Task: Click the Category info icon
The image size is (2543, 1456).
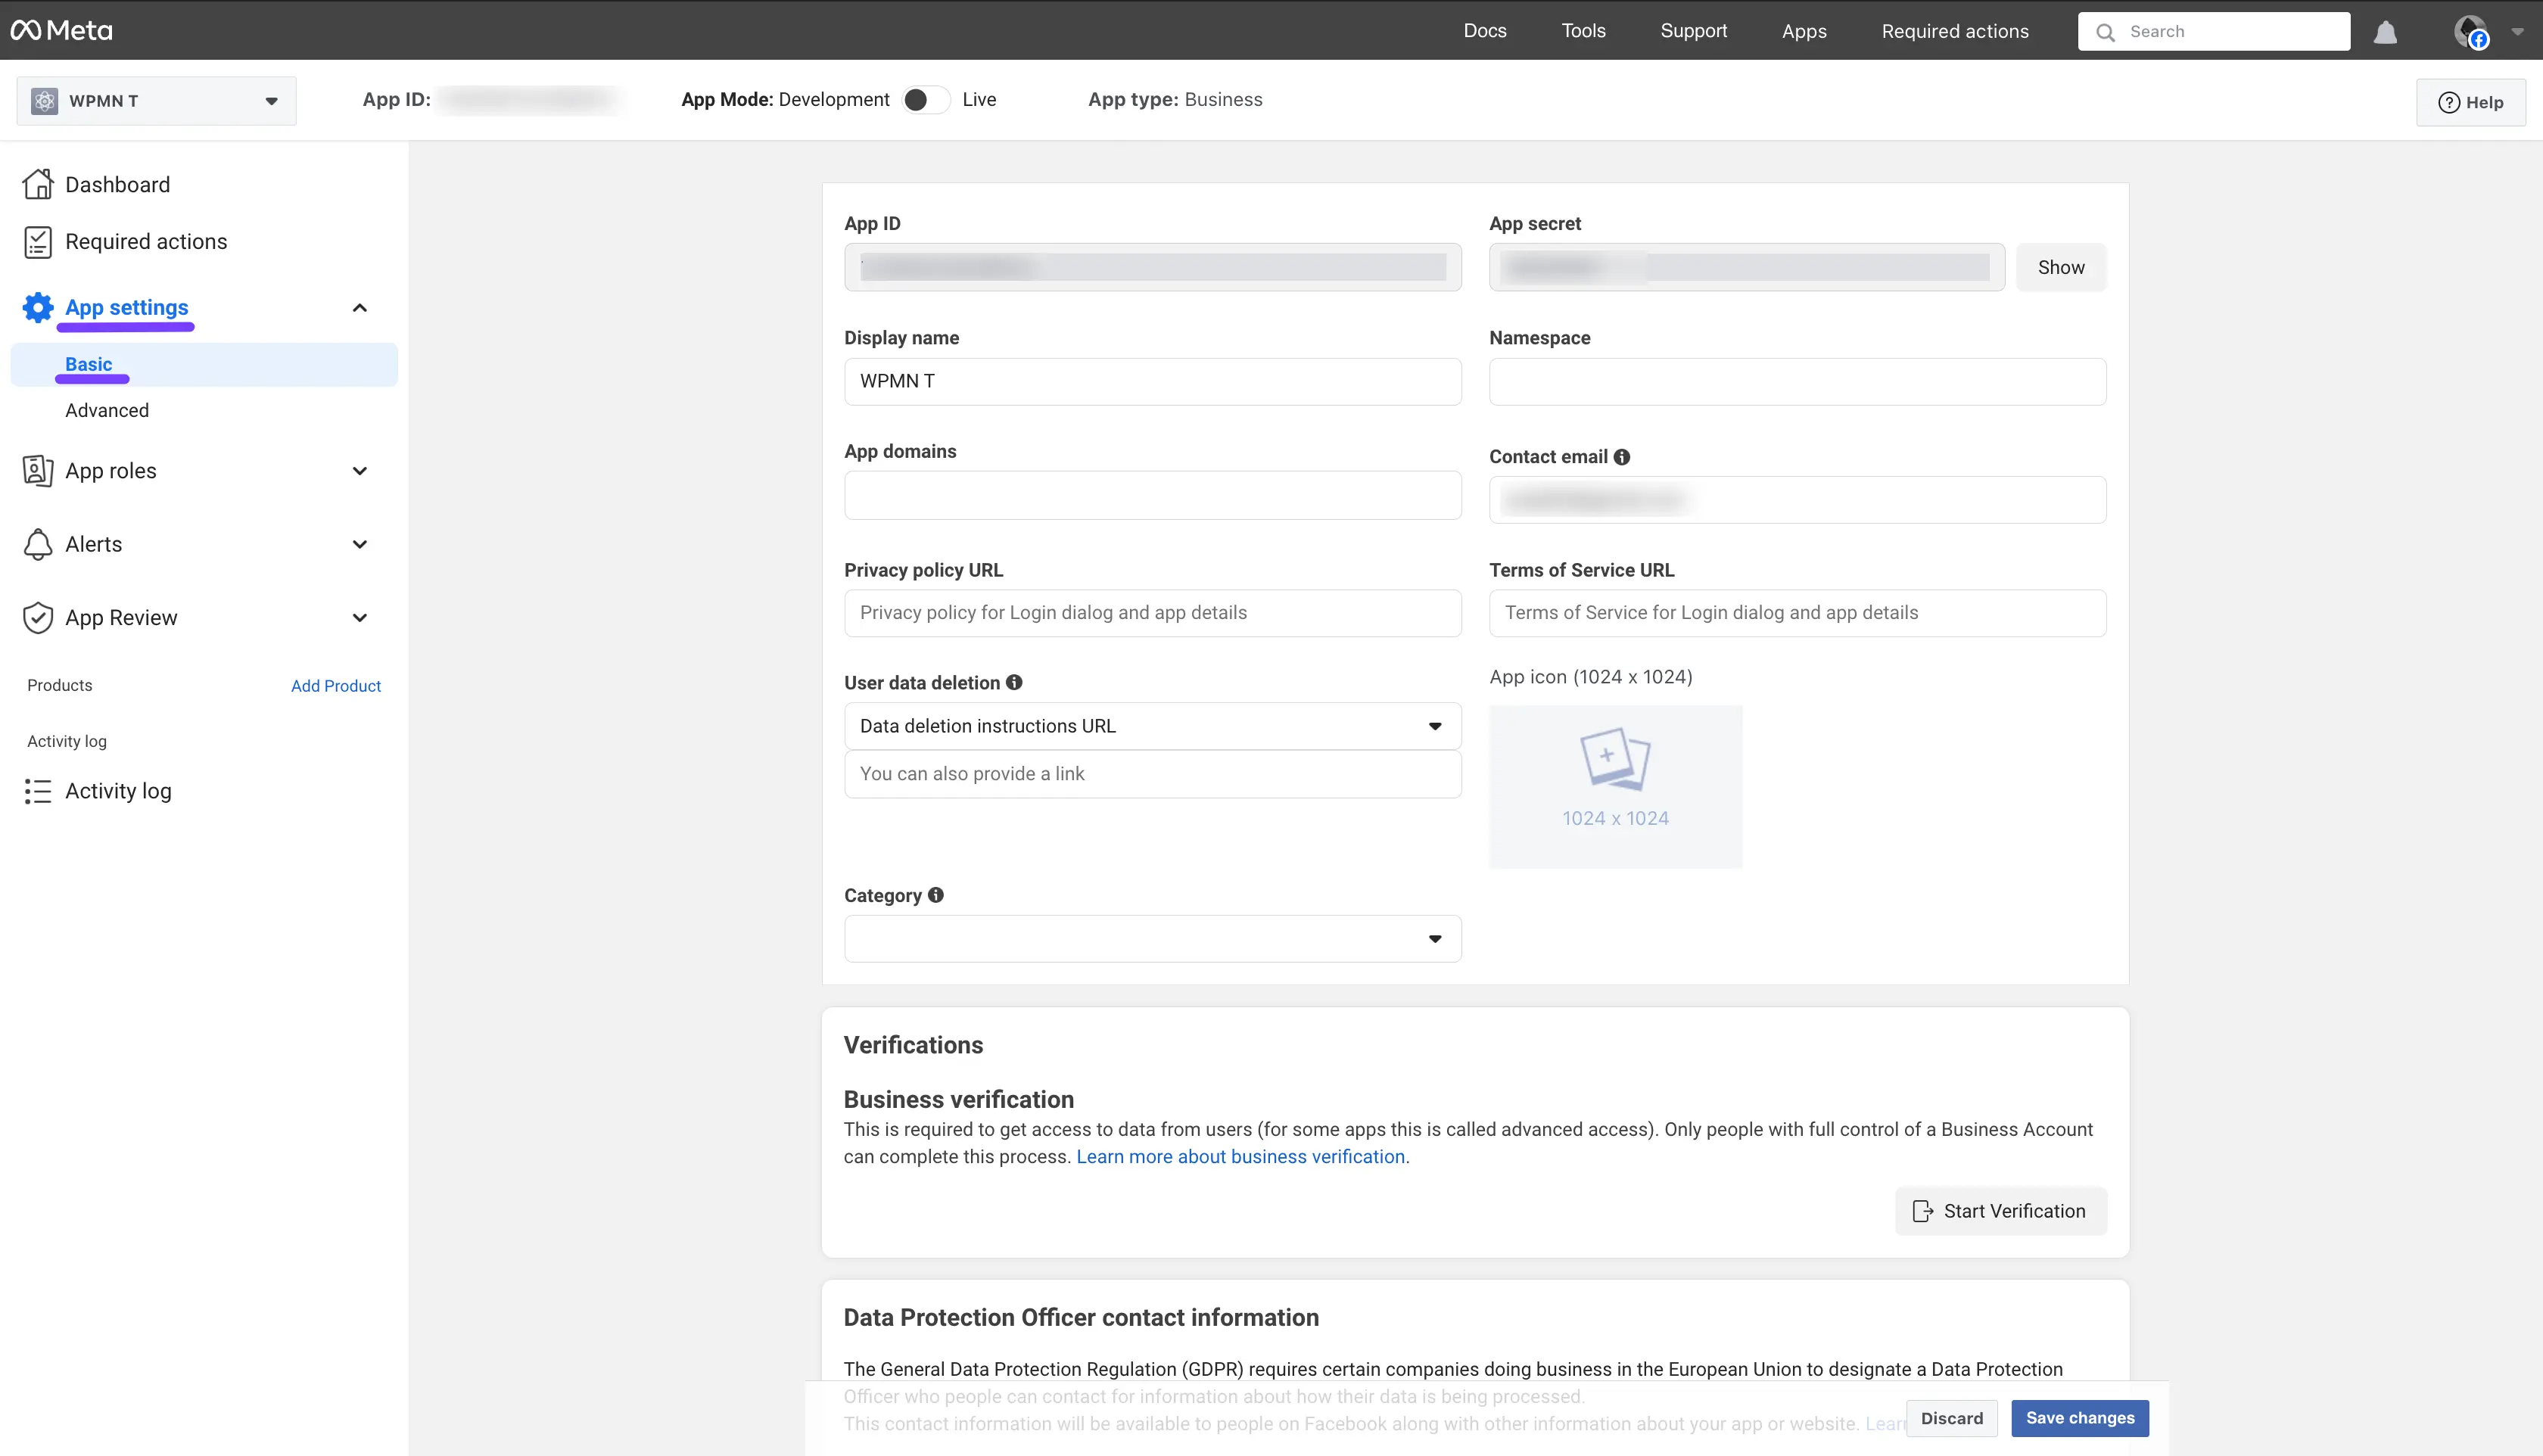Action: pyautogui.click(x=936, y=895)
